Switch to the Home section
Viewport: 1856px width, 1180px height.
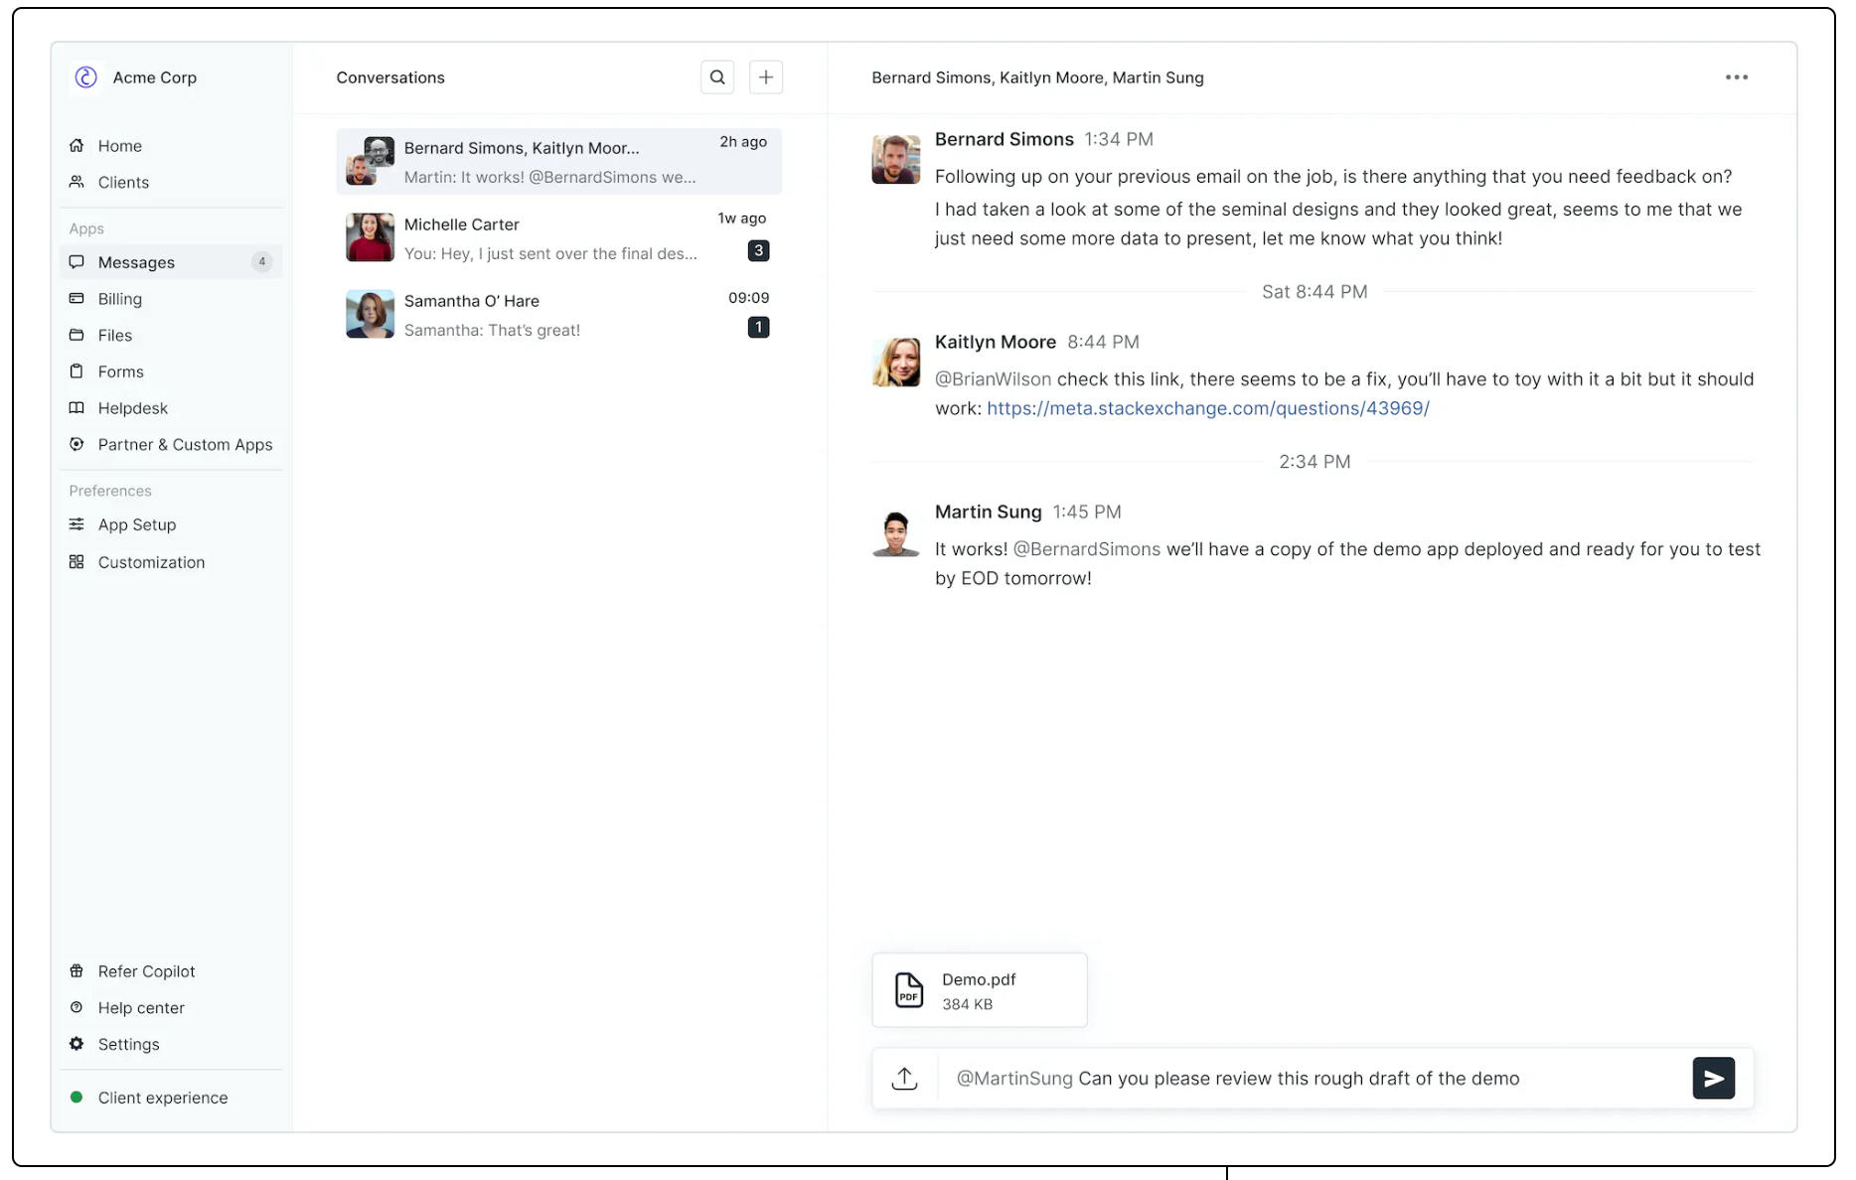point(118,145)
